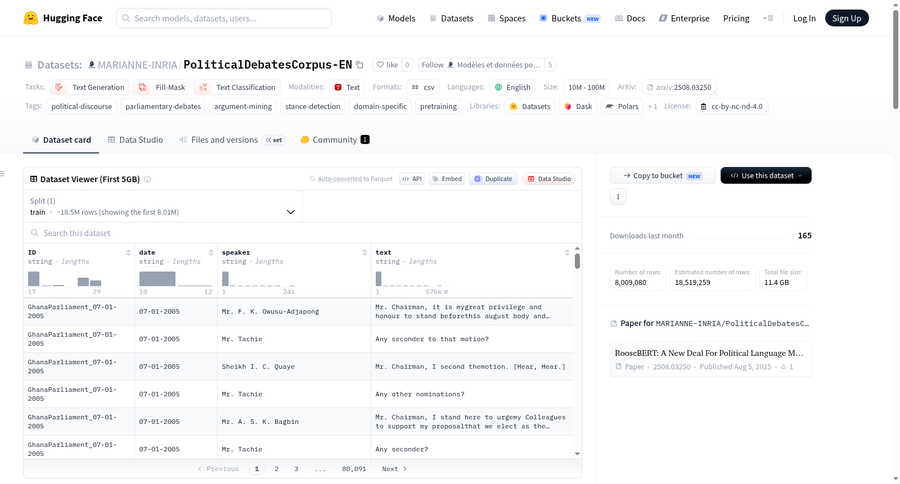900x484 pixels.
Task: Switch to the Dataset card tab
Action: pos(61,140)
